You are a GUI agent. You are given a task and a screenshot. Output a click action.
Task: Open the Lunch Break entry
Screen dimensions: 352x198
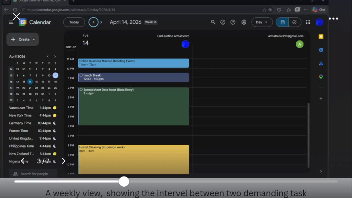[x=133, y=77]
